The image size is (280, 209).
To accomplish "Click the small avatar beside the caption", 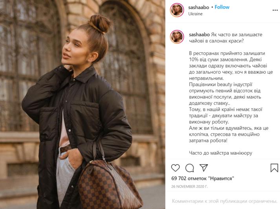I will [177, 37].
